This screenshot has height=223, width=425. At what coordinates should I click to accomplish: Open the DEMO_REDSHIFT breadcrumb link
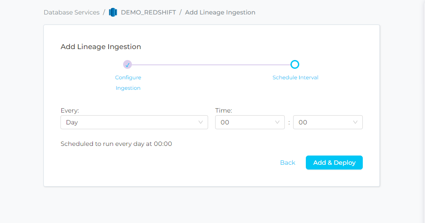[148, 12]
